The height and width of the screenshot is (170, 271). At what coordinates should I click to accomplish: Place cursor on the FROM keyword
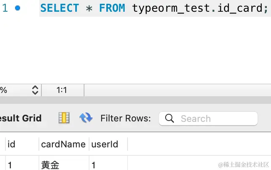pyautogui.click(x=112, y=8)
